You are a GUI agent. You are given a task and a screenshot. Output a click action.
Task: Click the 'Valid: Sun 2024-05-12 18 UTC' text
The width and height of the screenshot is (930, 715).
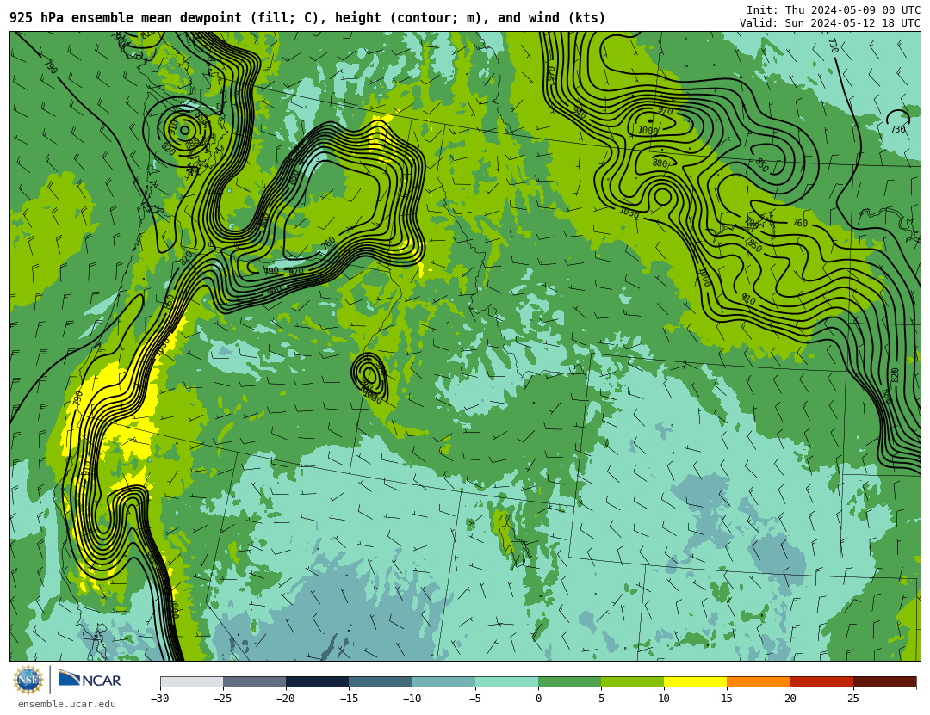(x=830, y=23)
